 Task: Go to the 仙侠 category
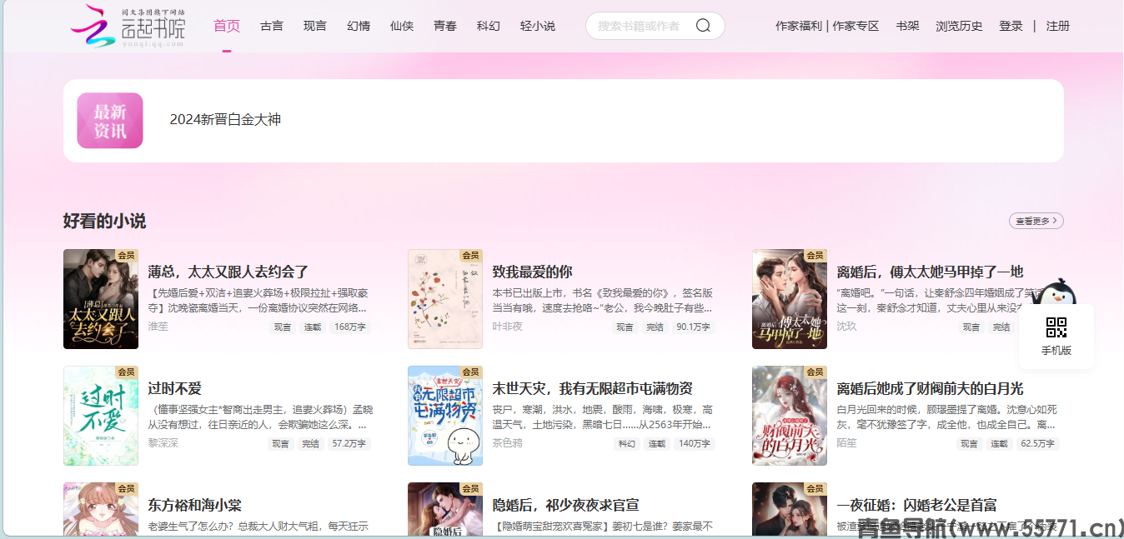(x=402, y=26)
